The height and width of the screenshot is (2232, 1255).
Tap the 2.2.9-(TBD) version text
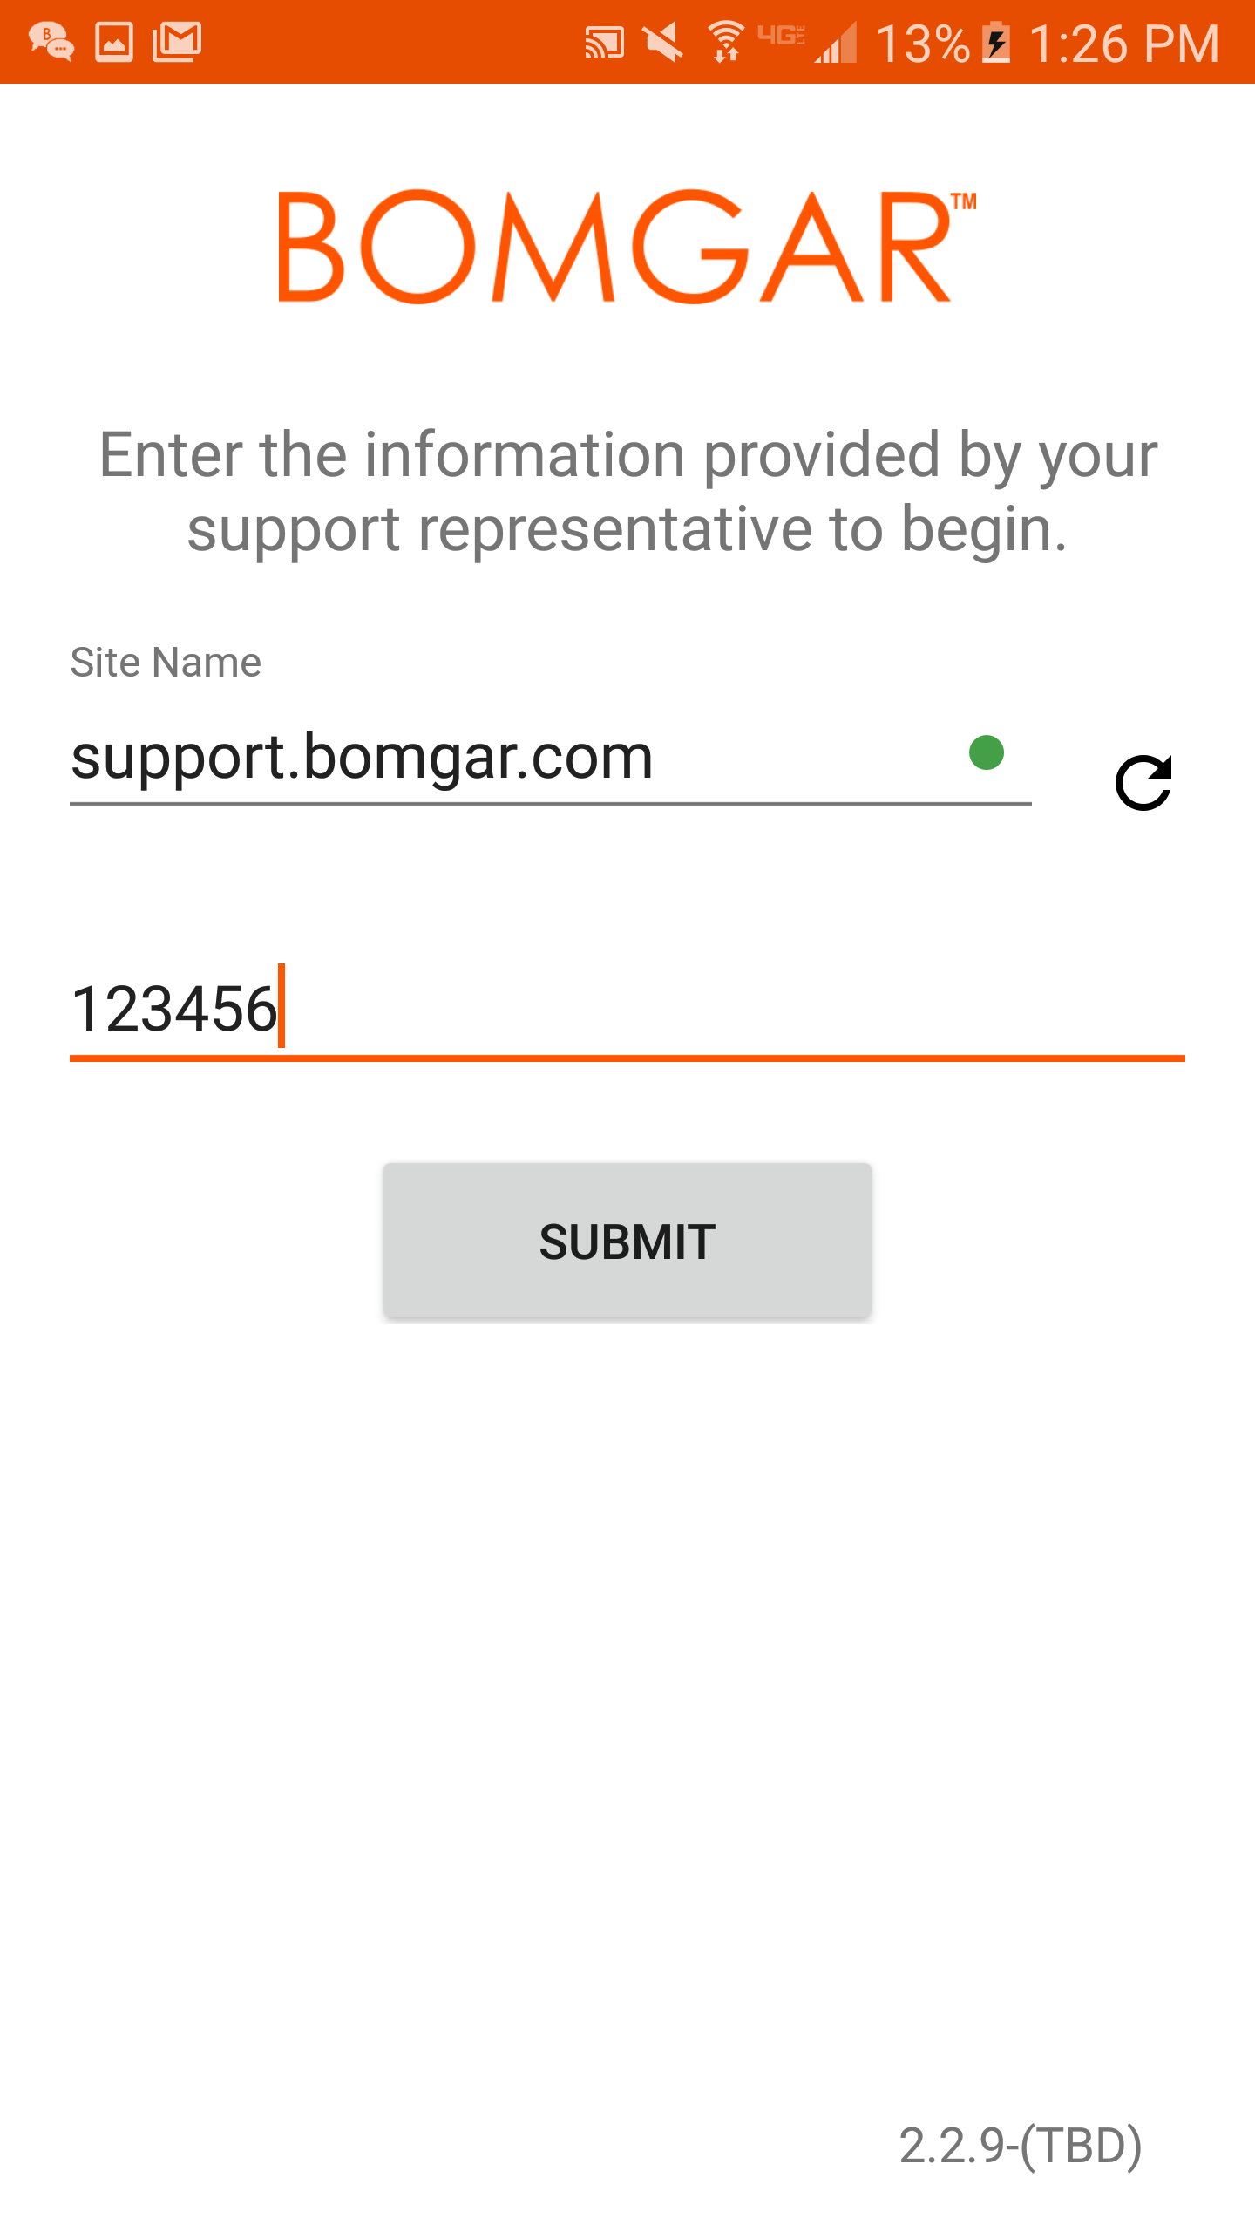tap(1021, 2146)
